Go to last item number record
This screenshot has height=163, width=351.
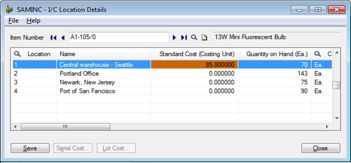pyautogui.click(x=184, y=38)
